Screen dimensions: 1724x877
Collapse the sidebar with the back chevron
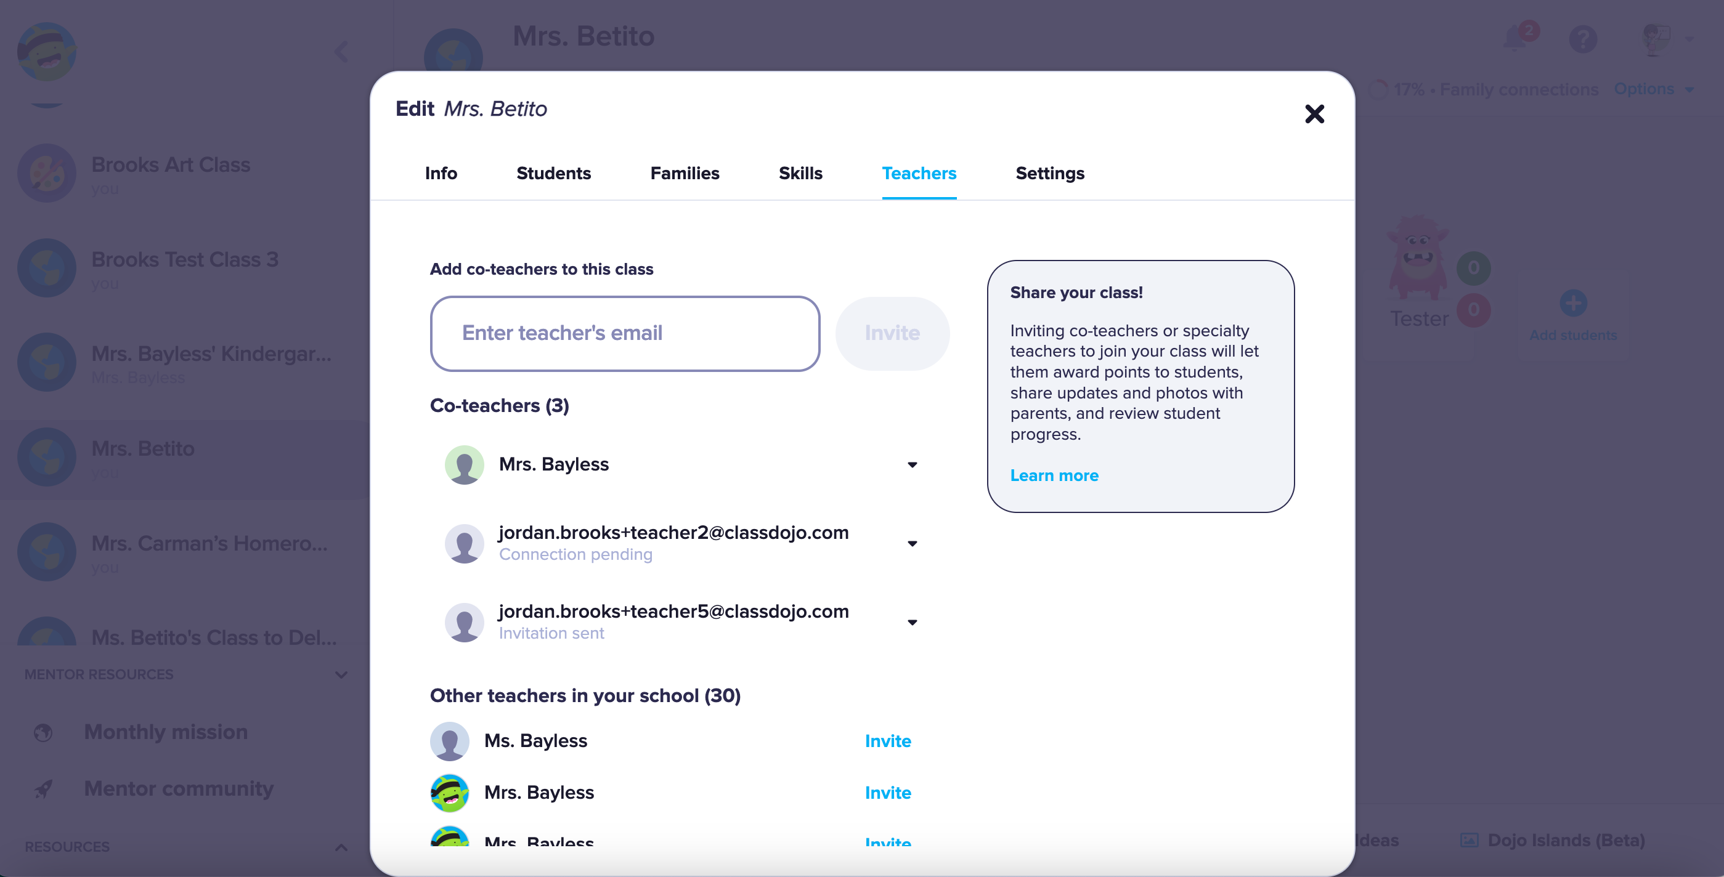[x=341, y=52]
